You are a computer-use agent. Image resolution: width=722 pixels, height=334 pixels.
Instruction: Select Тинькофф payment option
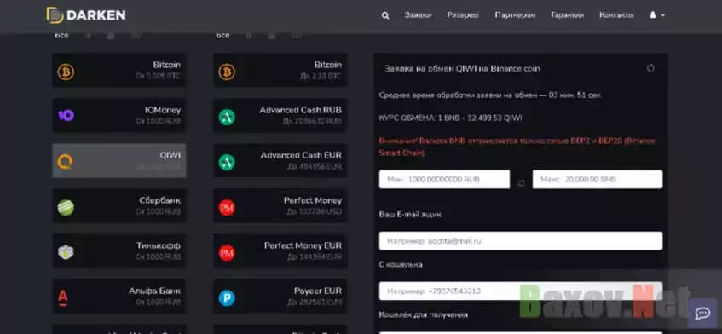coord(119,250)
